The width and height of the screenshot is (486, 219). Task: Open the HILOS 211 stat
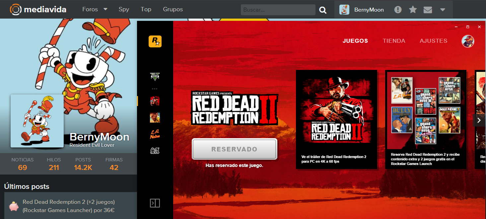pyautogui.click(x=54, y=164)
